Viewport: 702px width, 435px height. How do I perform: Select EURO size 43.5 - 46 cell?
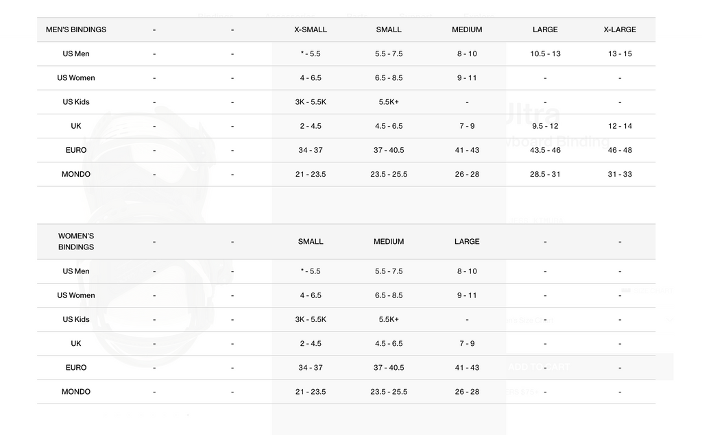[x=545, y=150]
